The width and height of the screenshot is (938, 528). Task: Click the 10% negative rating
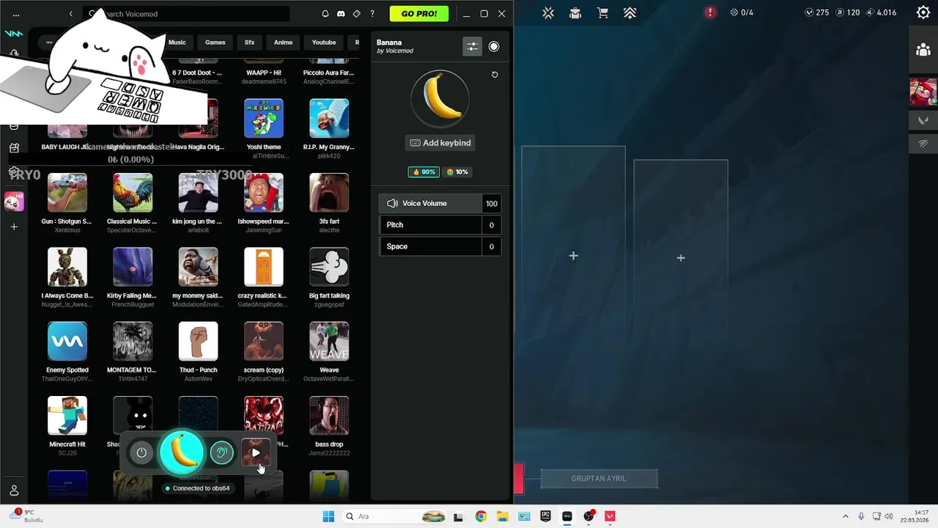pos(457,172)
